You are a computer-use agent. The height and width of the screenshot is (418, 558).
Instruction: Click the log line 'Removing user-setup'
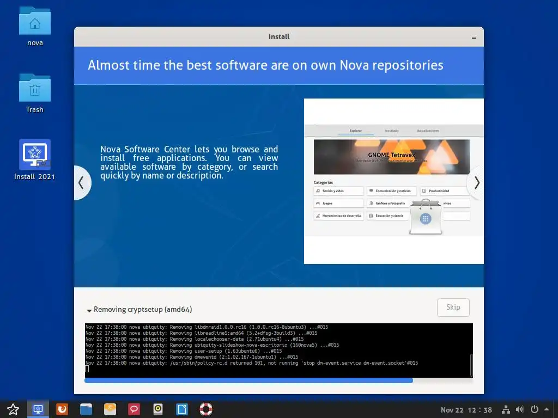click(184, 351)
